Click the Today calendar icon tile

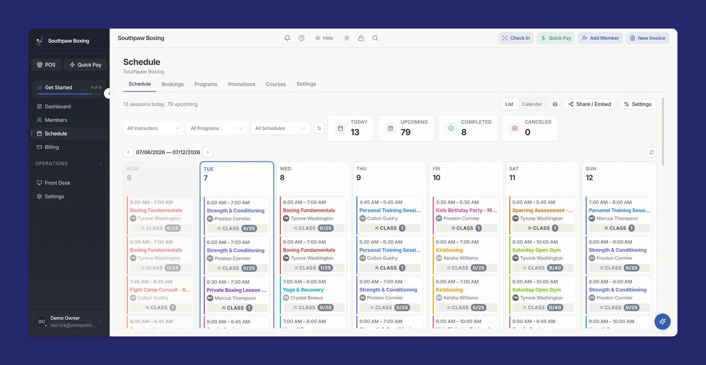click(340, 128)
